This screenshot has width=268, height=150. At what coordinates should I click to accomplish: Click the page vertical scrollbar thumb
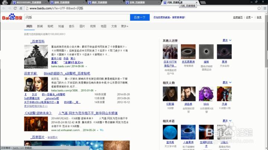pos(266,41)
